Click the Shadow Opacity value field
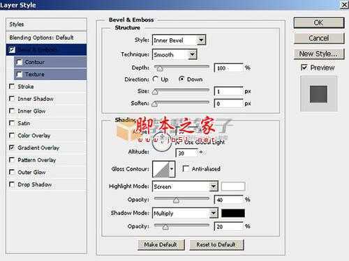This screenshot has width=349, height=261. click(228, 226)
